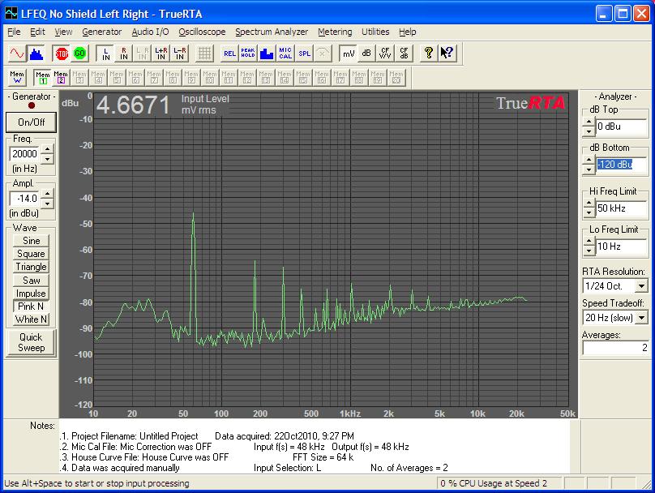Click the Freq value field 20000

(x=25, y=154)
